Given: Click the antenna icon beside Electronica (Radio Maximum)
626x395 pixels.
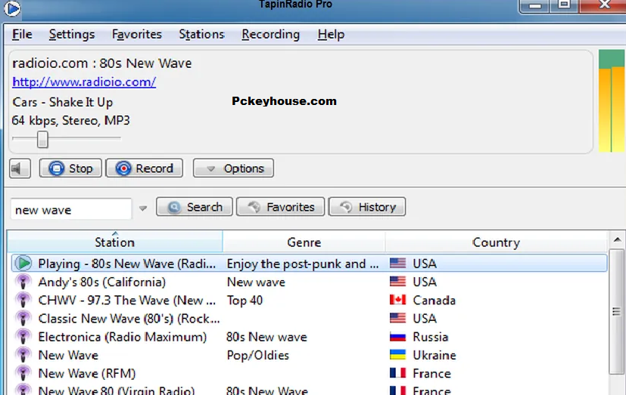Looking at the screenshot, I should (x=23, y=337).
